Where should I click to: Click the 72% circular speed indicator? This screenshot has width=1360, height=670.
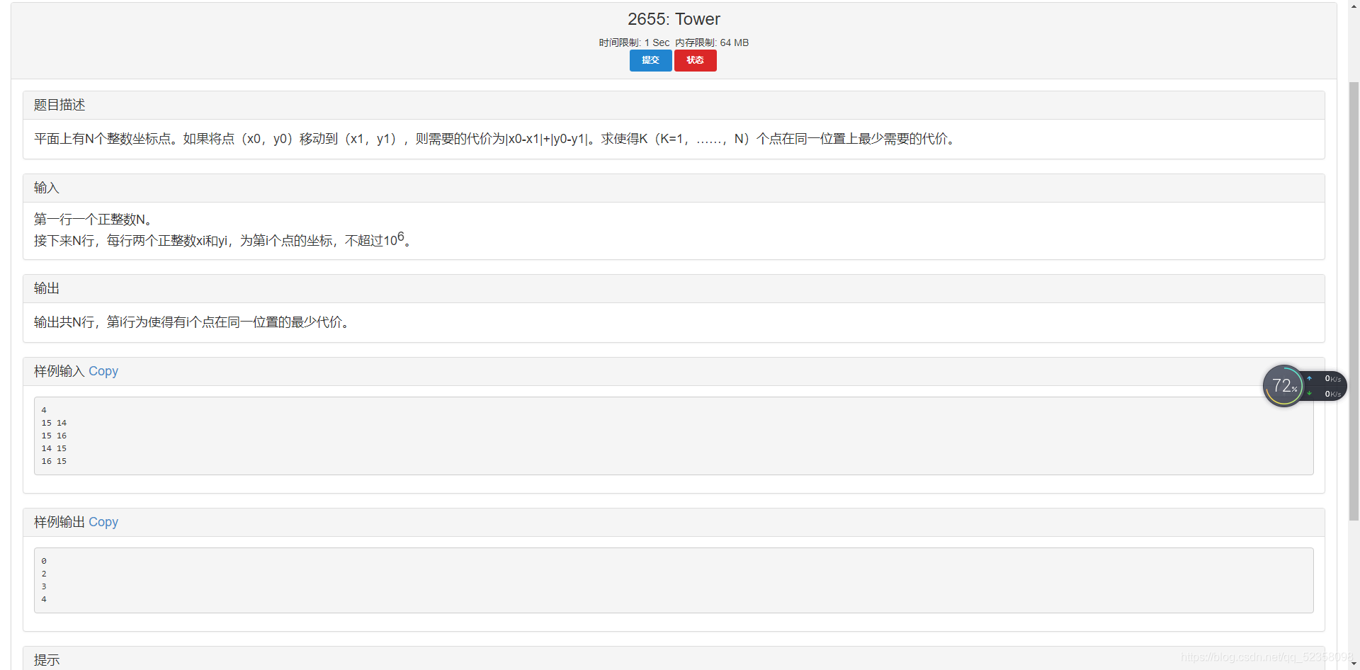(x=1284, y=385)
